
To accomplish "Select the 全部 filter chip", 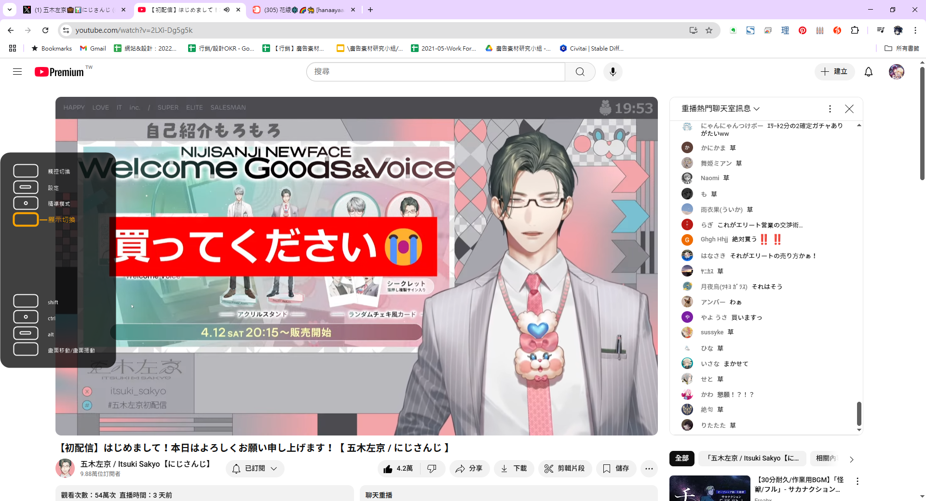I will (x=682, y=459).
